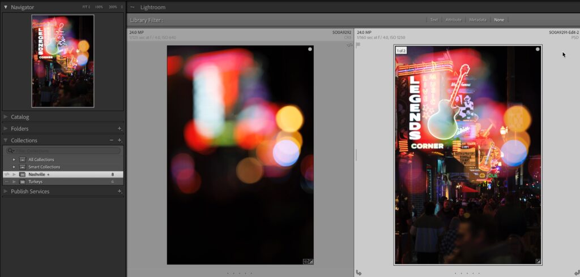Toggle quick collection circle on SO0A9291-Edit-2
Image resolution: width=580 pixels, height=277 pixels.
(x=538, y=49)
